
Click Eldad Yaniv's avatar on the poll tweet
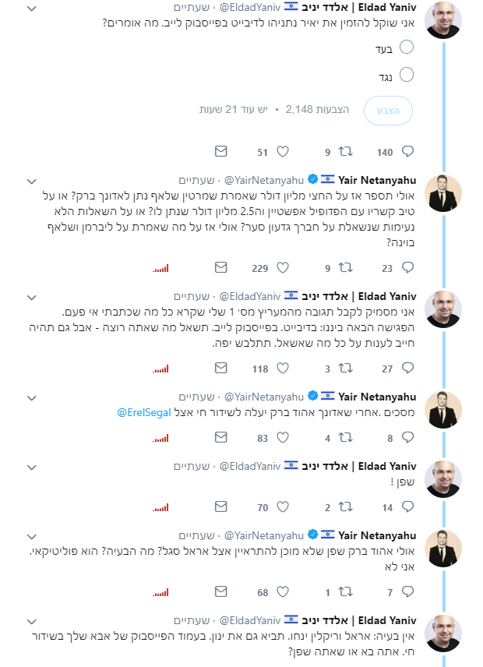[x=443, y=21]
